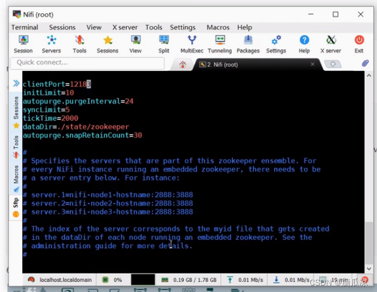Click the paperclip attach icon
The width and height of the screenshot is (377, 292).
click(x=365, y=63)
